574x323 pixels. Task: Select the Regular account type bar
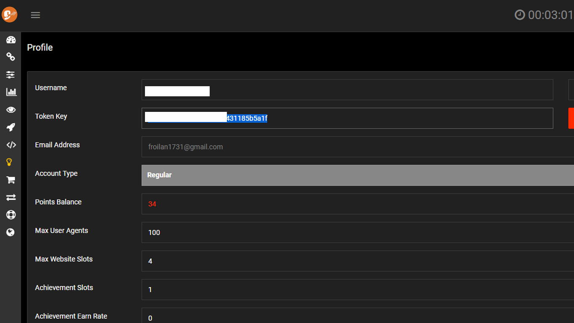(358, 175)
